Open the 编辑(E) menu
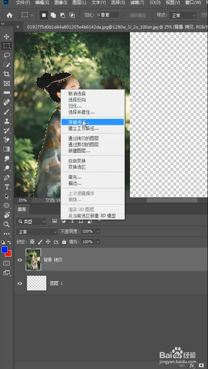Viewport: 208px width, 369px height. (x=42, y=3)
